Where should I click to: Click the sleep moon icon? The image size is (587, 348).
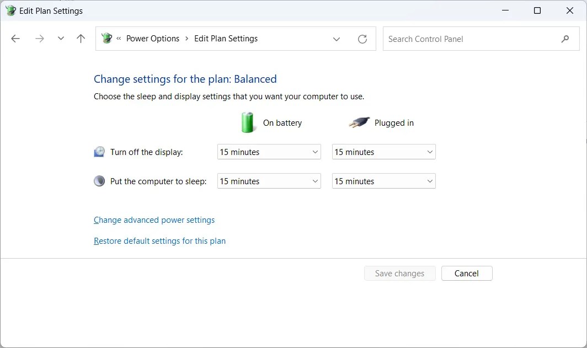click(x=99, y=180)
